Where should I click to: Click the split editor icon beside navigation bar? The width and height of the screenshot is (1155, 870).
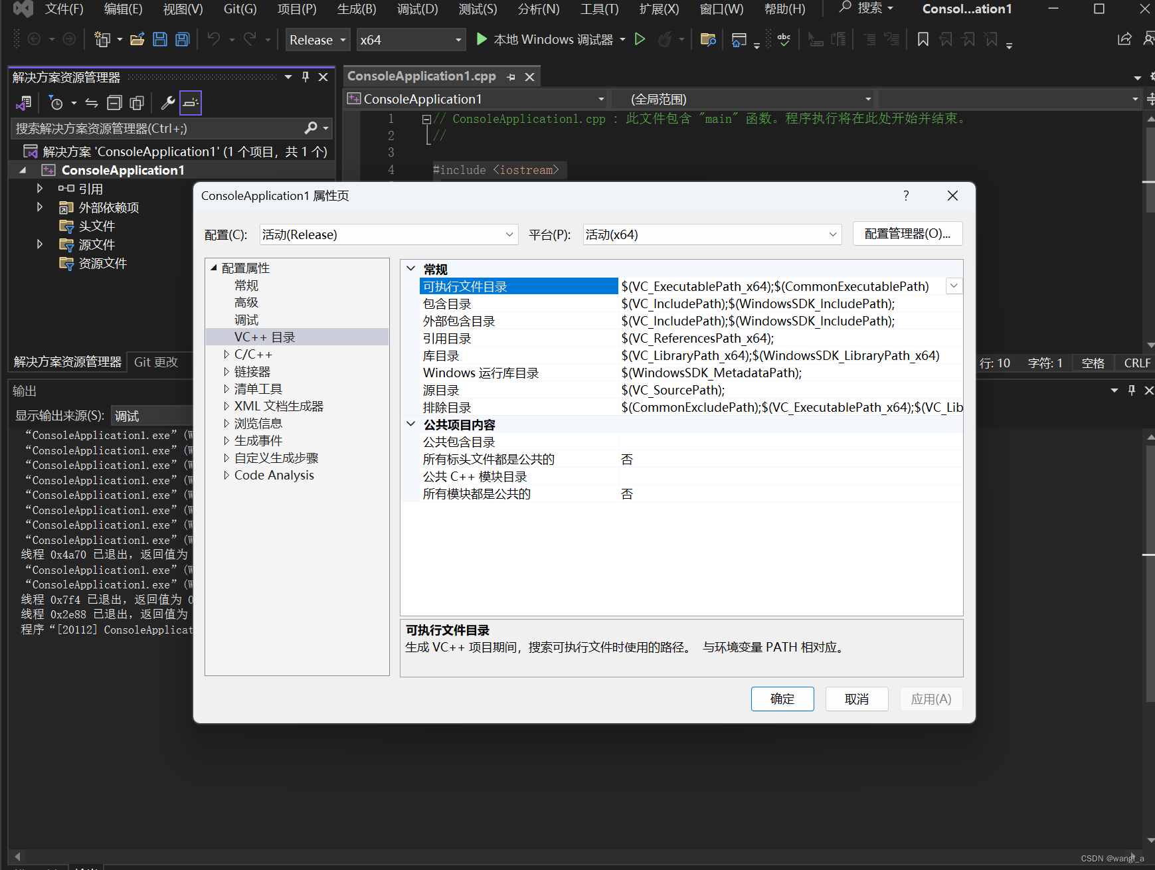(1150, 99)
